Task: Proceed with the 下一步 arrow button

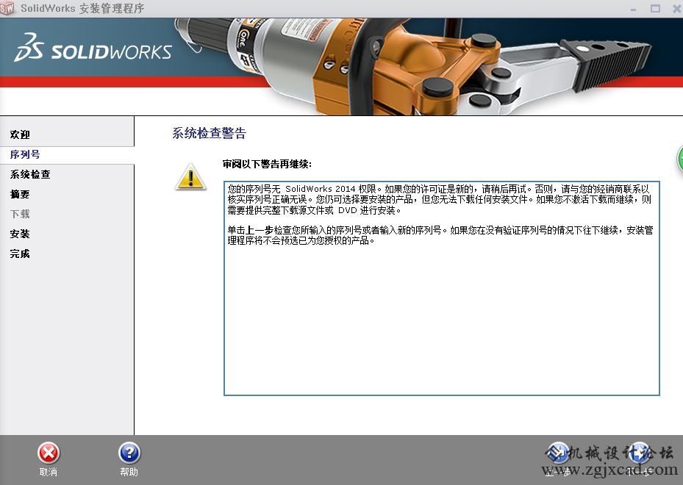Action: pos(639,453)
